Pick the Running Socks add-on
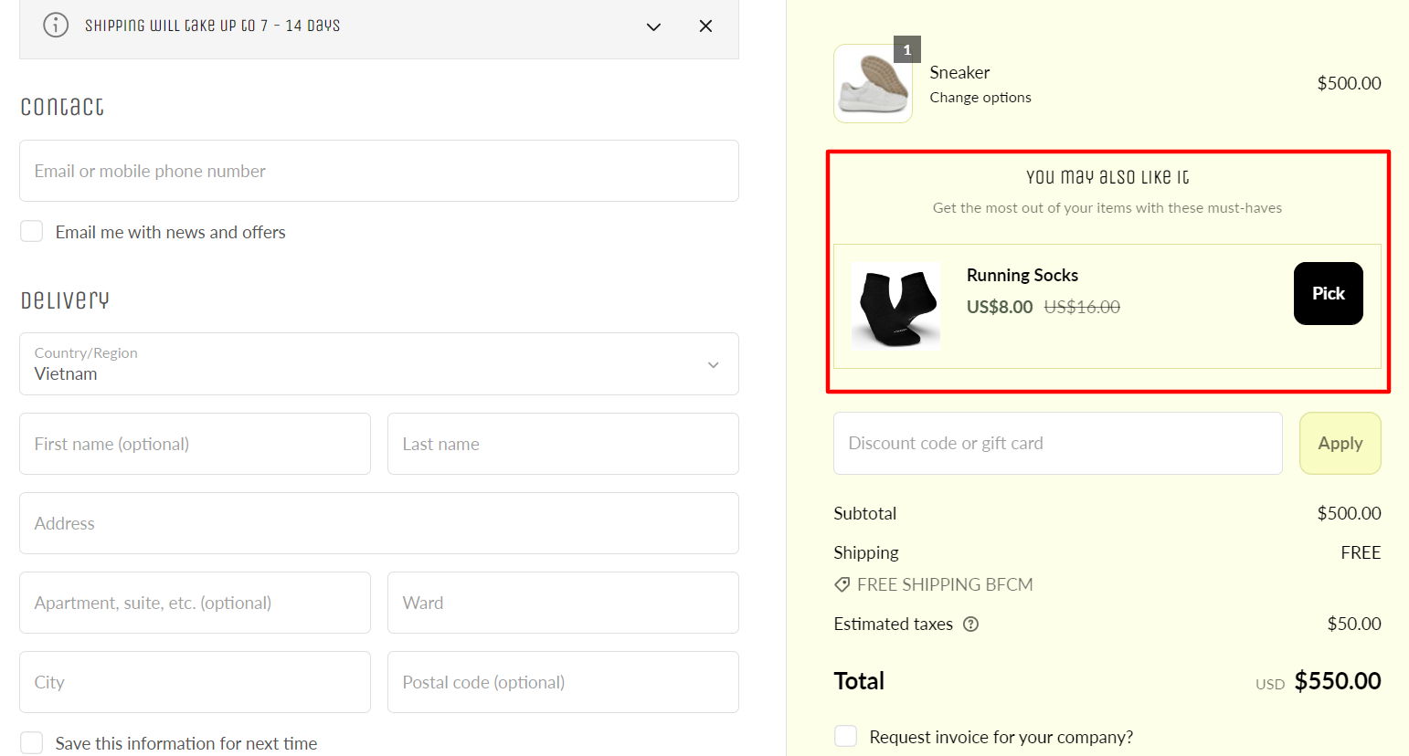Image resolution: width=1409 pixels, height=756 pixels. tap(1328, 293)
